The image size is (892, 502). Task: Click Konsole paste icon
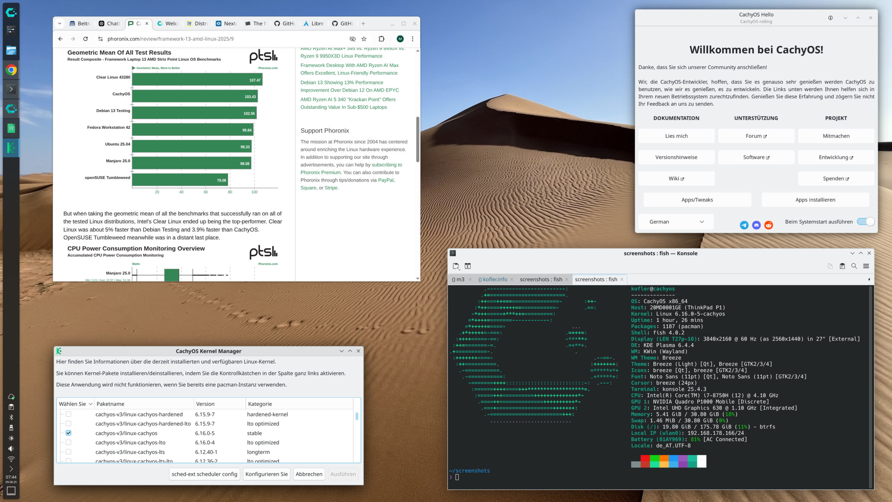coord(842,266)
